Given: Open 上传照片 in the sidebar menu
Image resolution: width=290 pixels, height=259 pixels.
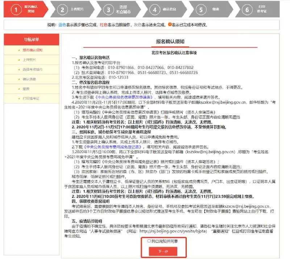Looking at the screenshot, I should [x=29, y=59].
